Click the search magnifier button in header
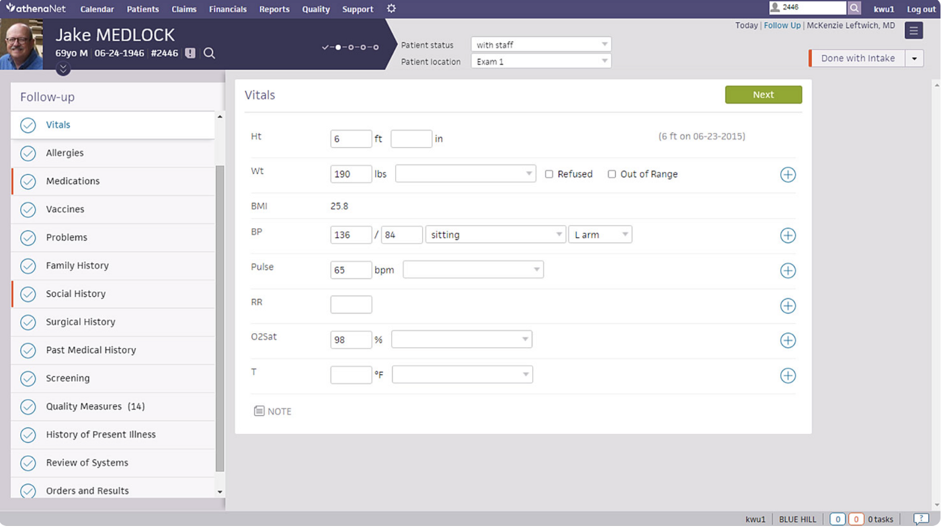941x528 pixels. tap(854, 8)
